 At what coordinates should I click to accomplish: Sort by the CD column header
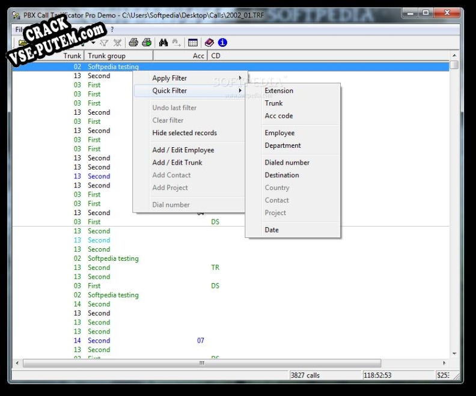tap(216, 55)
